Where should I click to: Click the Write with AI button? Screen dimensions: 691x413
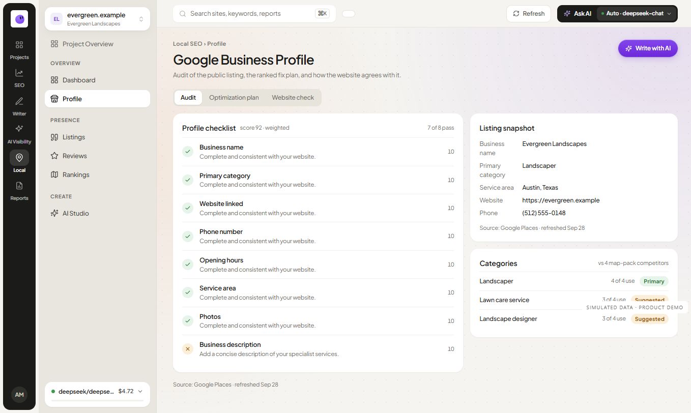point(648,48)
